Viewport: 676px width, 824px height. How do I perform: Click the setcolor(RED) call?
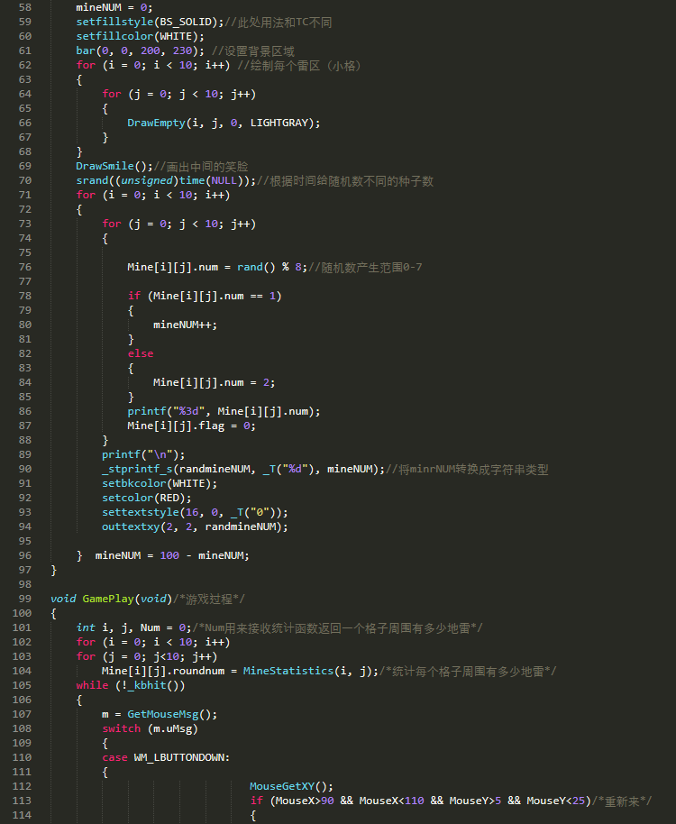(x=147, y=498)
